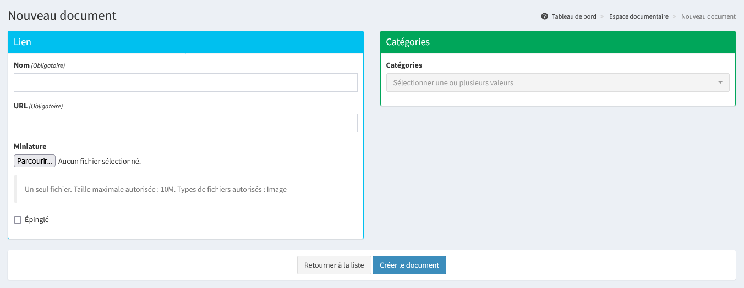Focus the URL text input field
The height and width of the screenshot is (288, 744).
(185, 123)
